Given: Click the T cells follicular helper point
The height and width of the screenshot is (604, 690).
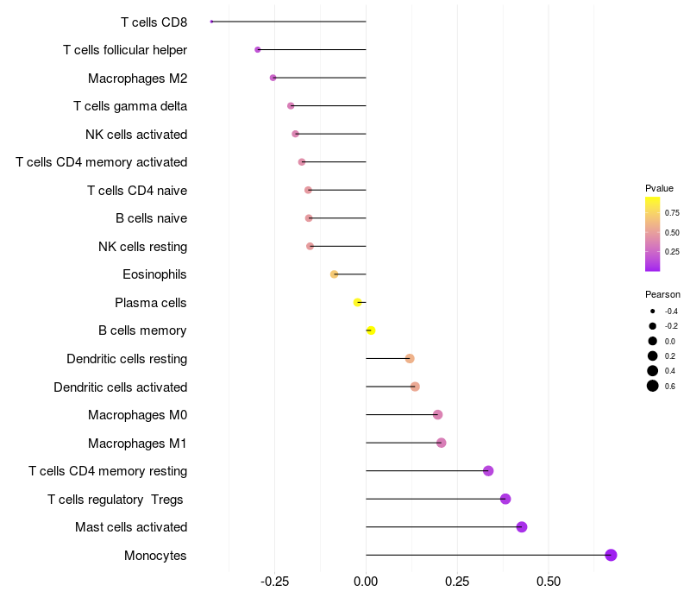Looking at the screenshot, I should tap(257, 50).
